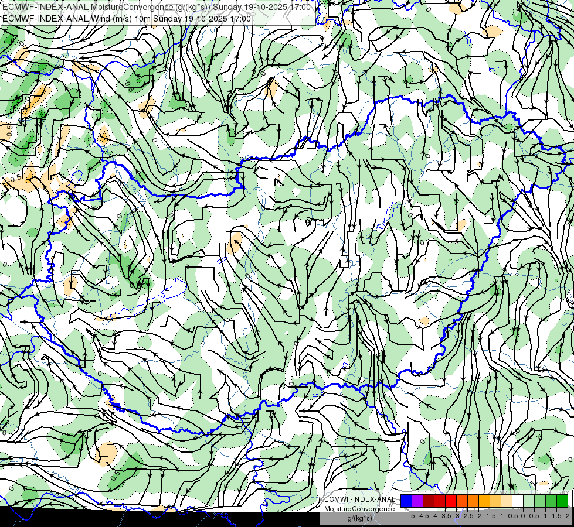574x527 pixels.
Task: Click the legend tick label '-1.5'
Action: tap(490, 516)
